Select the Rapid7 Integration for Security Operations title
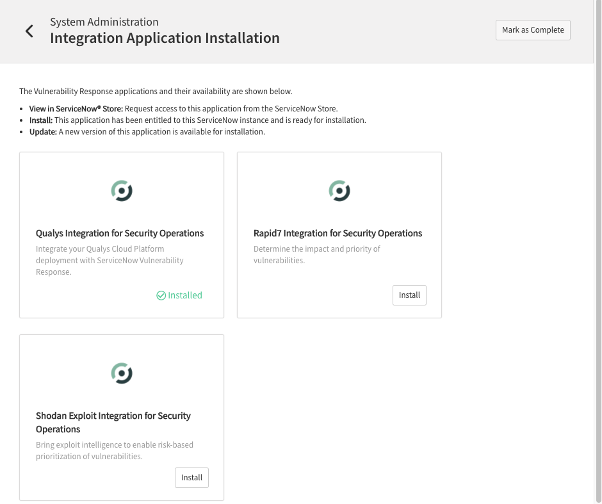 pos(338,233)
